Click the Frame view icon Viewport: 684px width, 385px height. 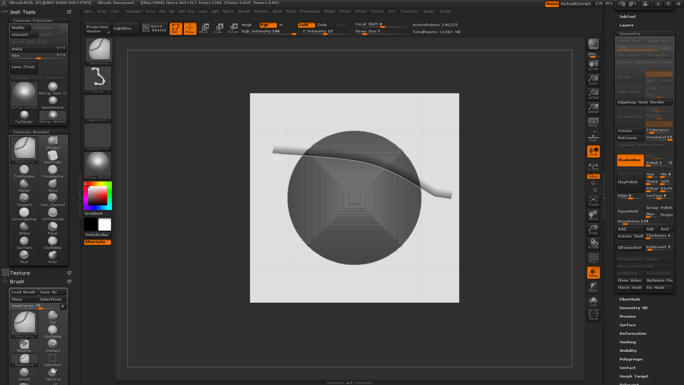pyautogui.click(x=593, y=201)
